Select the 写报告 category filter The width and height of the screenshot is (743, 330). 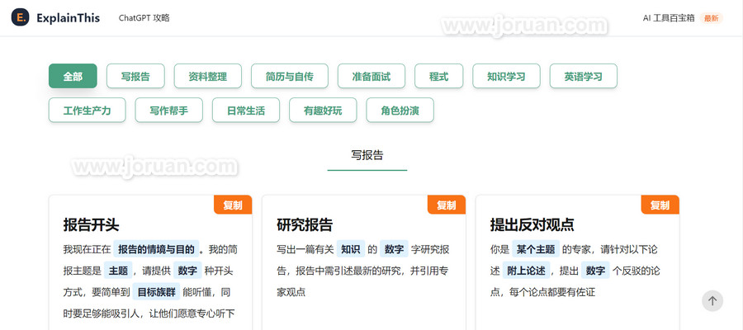pyautogui.click(x=135, y=76)
